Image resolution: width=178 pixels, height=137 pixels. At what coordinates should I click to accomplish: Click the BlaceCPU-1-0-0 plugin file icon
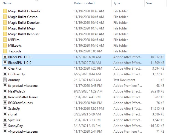pos(5,57)
